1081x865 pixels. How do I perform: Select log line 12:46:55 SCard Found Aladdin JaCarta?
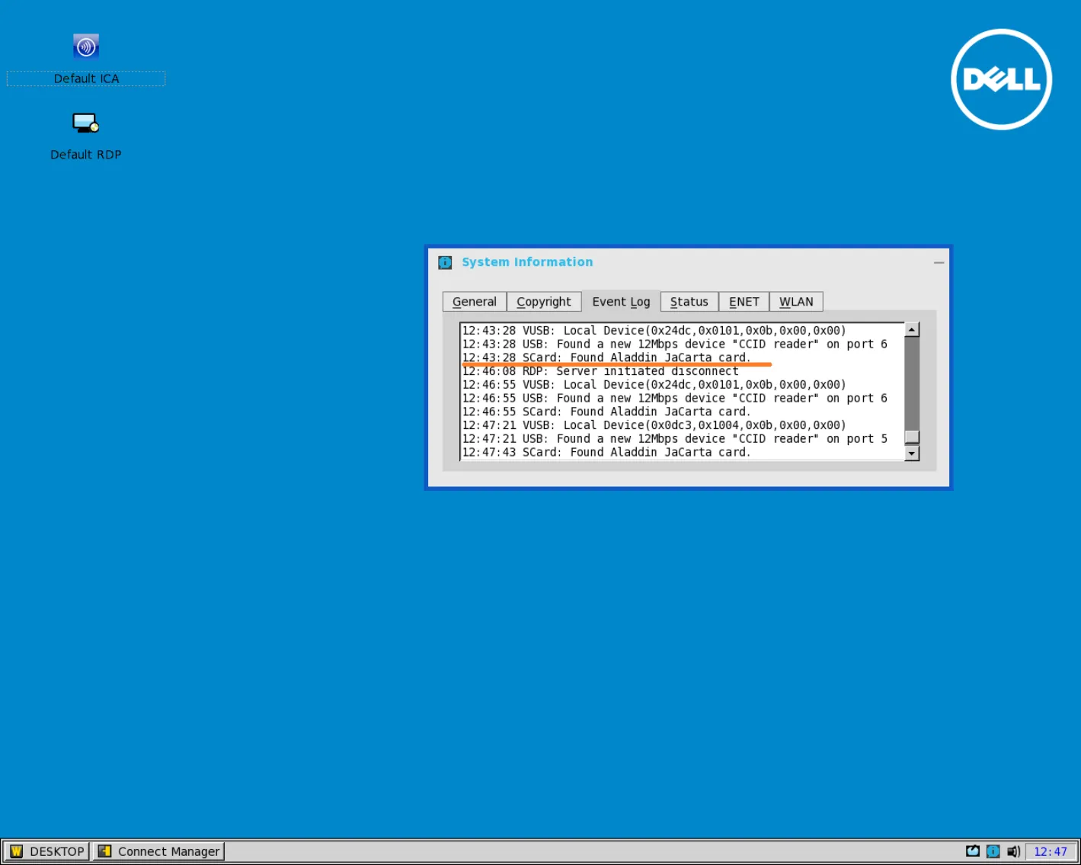[x=606, y=412]
